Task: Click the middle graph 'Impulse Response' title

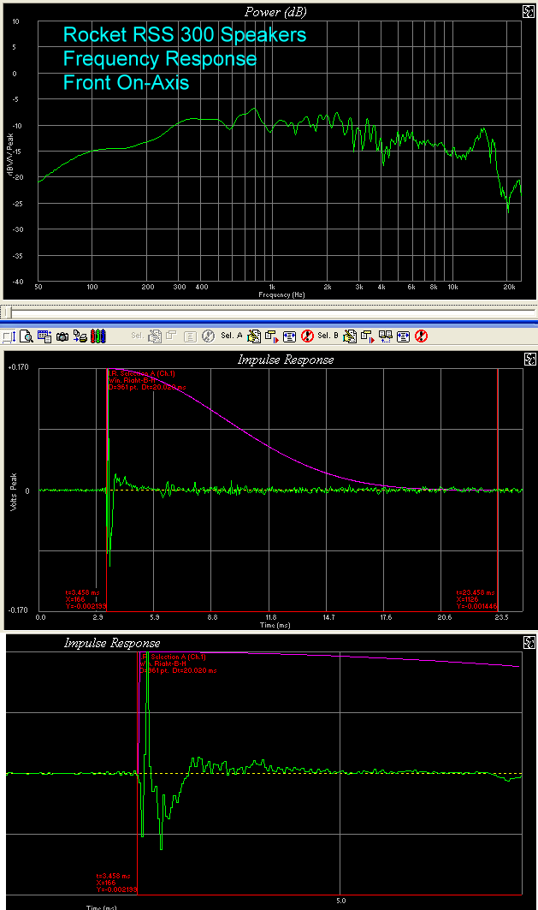Action: (286, 360)
